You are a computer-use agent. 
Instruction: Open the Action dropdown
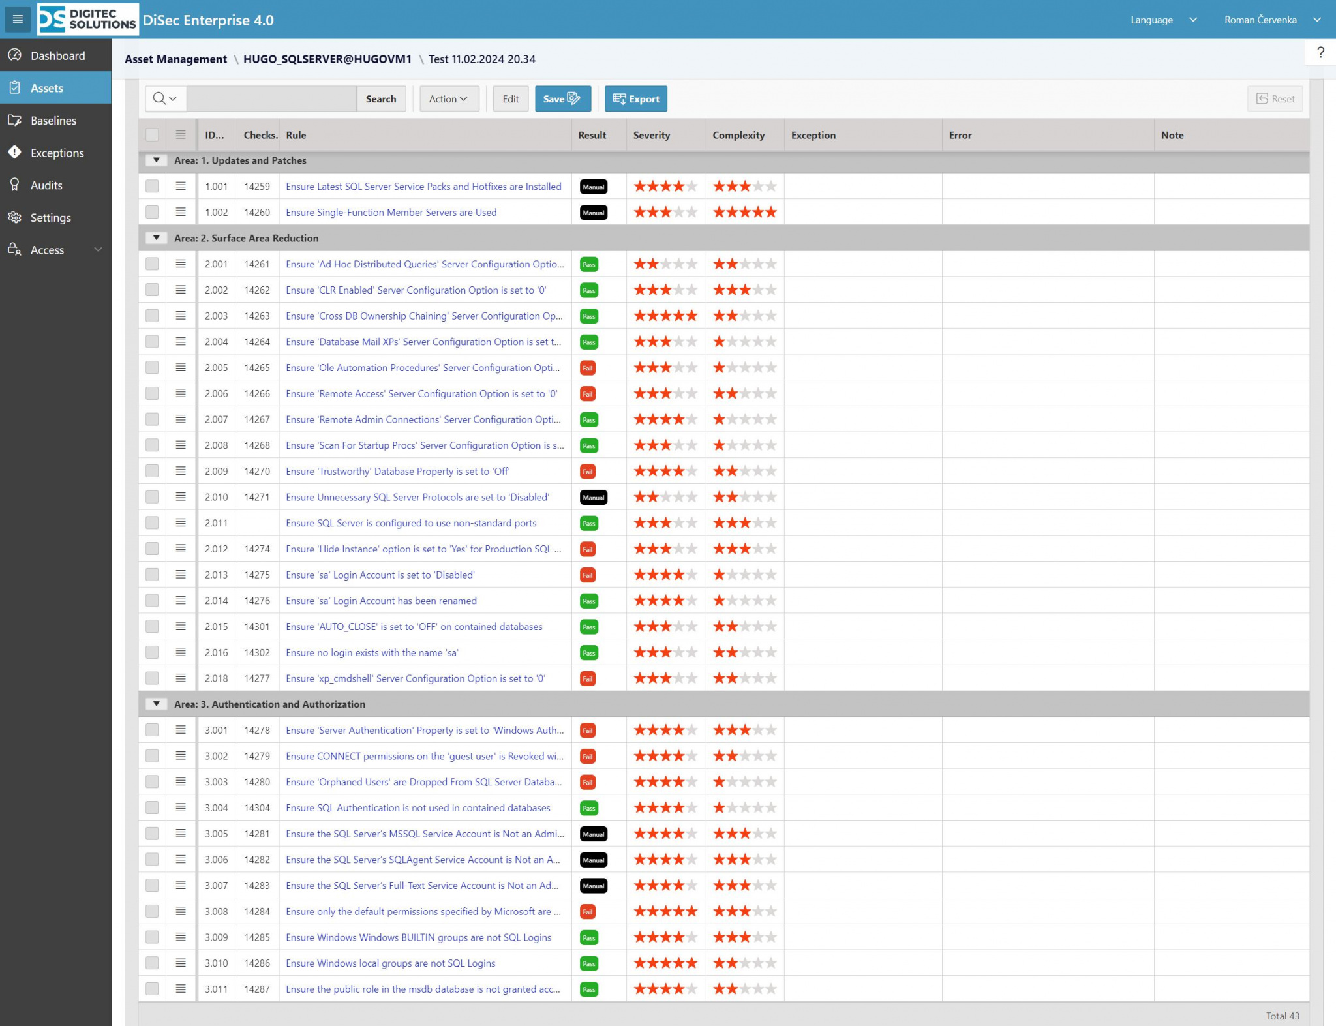pos(449,99)
